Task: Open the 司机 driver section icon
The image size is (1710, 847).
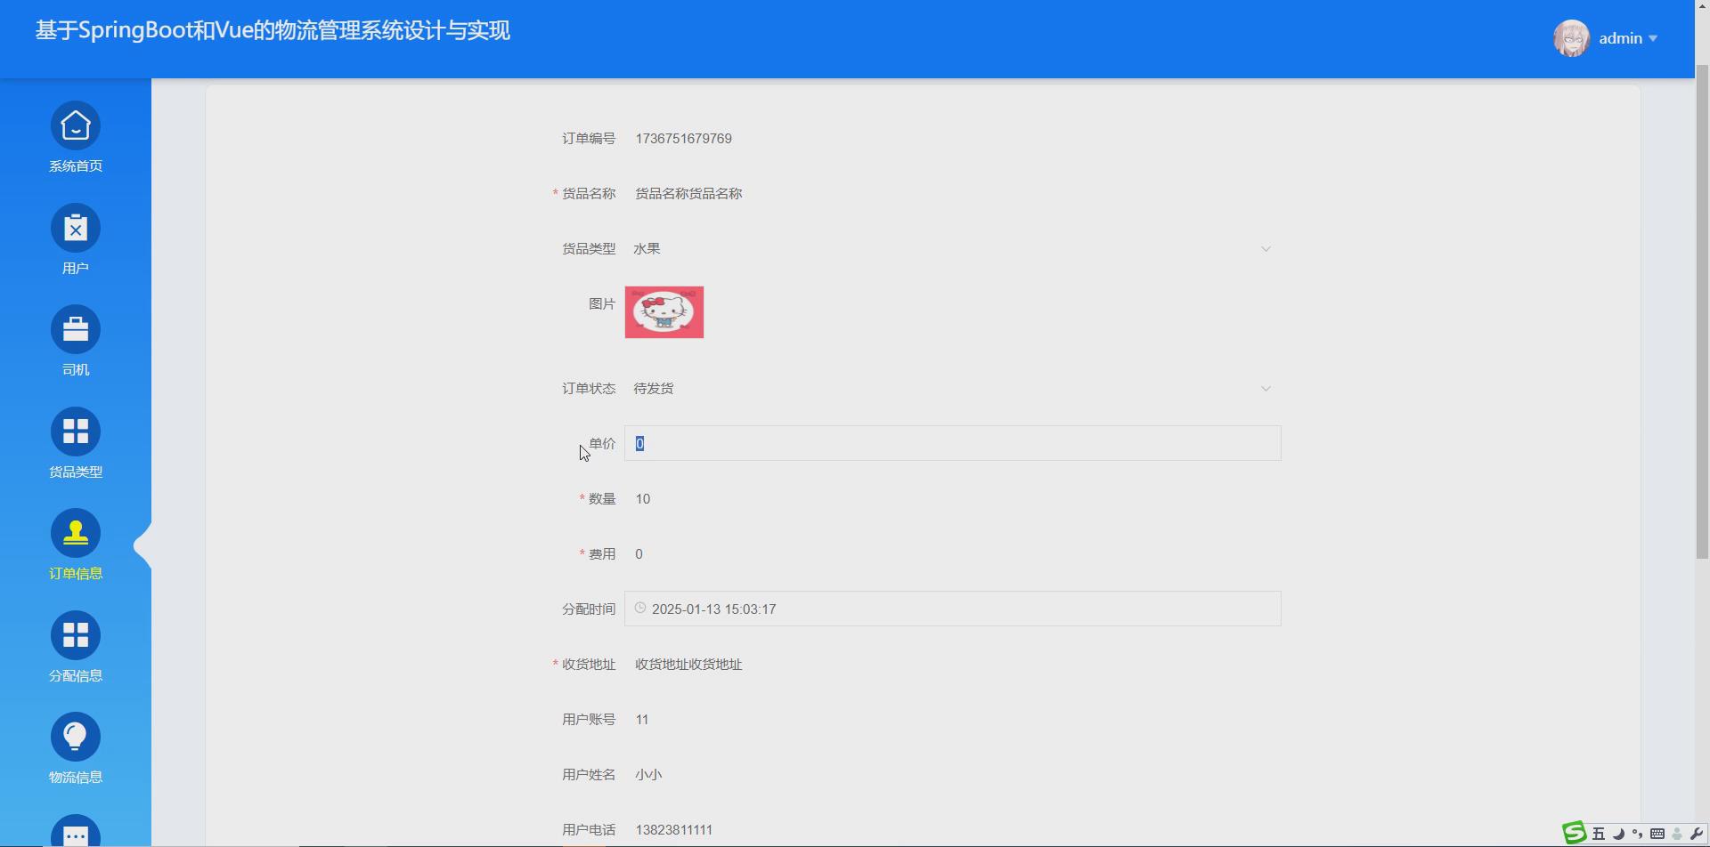Action: pos(75,328)
